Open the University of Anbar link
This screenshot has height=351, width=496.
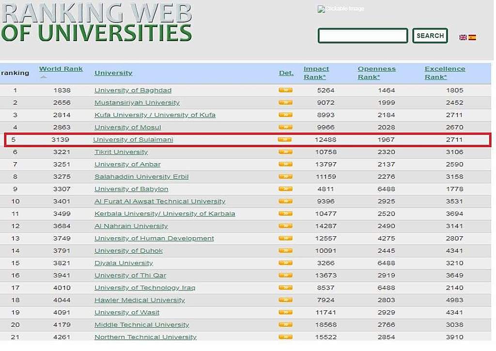point(127,165)
